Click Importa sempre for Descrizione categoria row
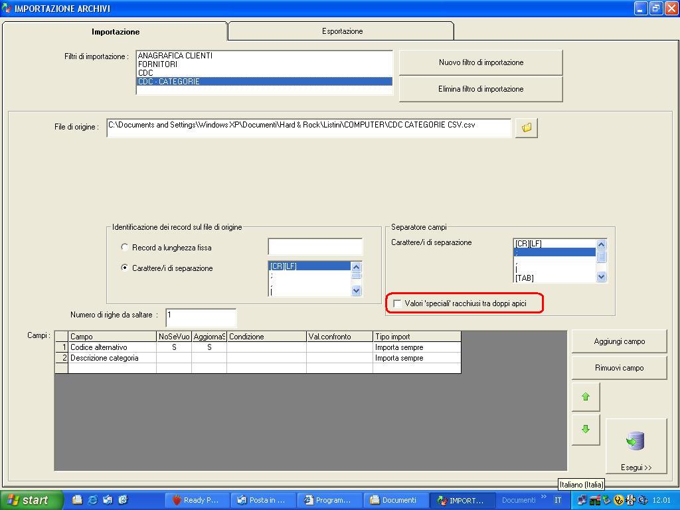 [x=416, y=358]
